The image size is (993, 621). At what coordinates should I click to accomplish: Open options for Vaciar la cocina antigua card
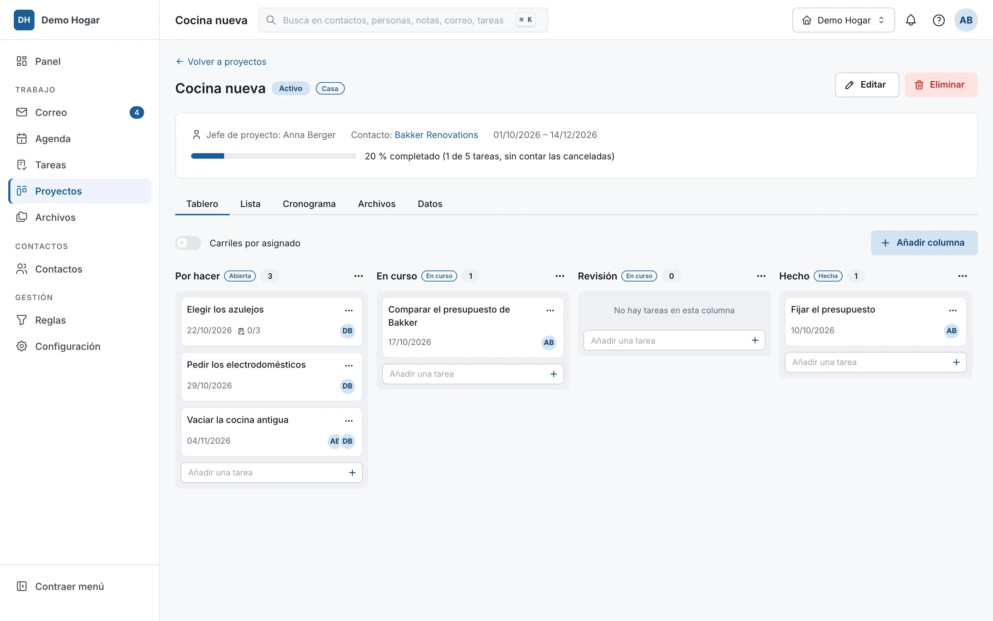click(349, 420)
